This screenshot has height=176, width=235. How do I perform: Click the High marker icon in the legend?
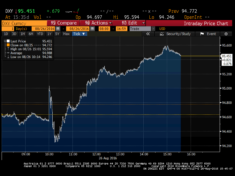8,49
